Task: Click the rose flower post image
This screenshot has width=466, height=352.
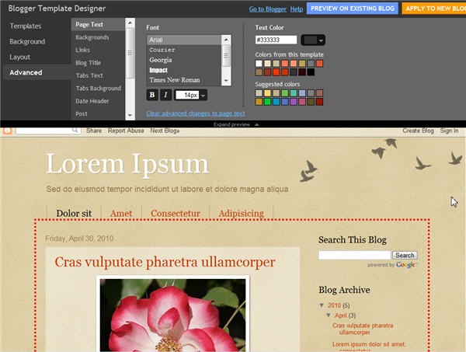Action: click(x=173, y=315)
